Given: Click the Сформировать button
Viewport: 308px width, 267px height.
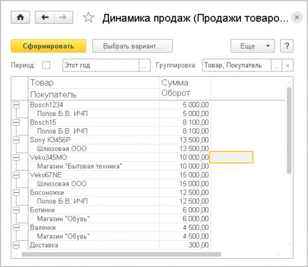Looking at the screenshot, I should 48,46.
